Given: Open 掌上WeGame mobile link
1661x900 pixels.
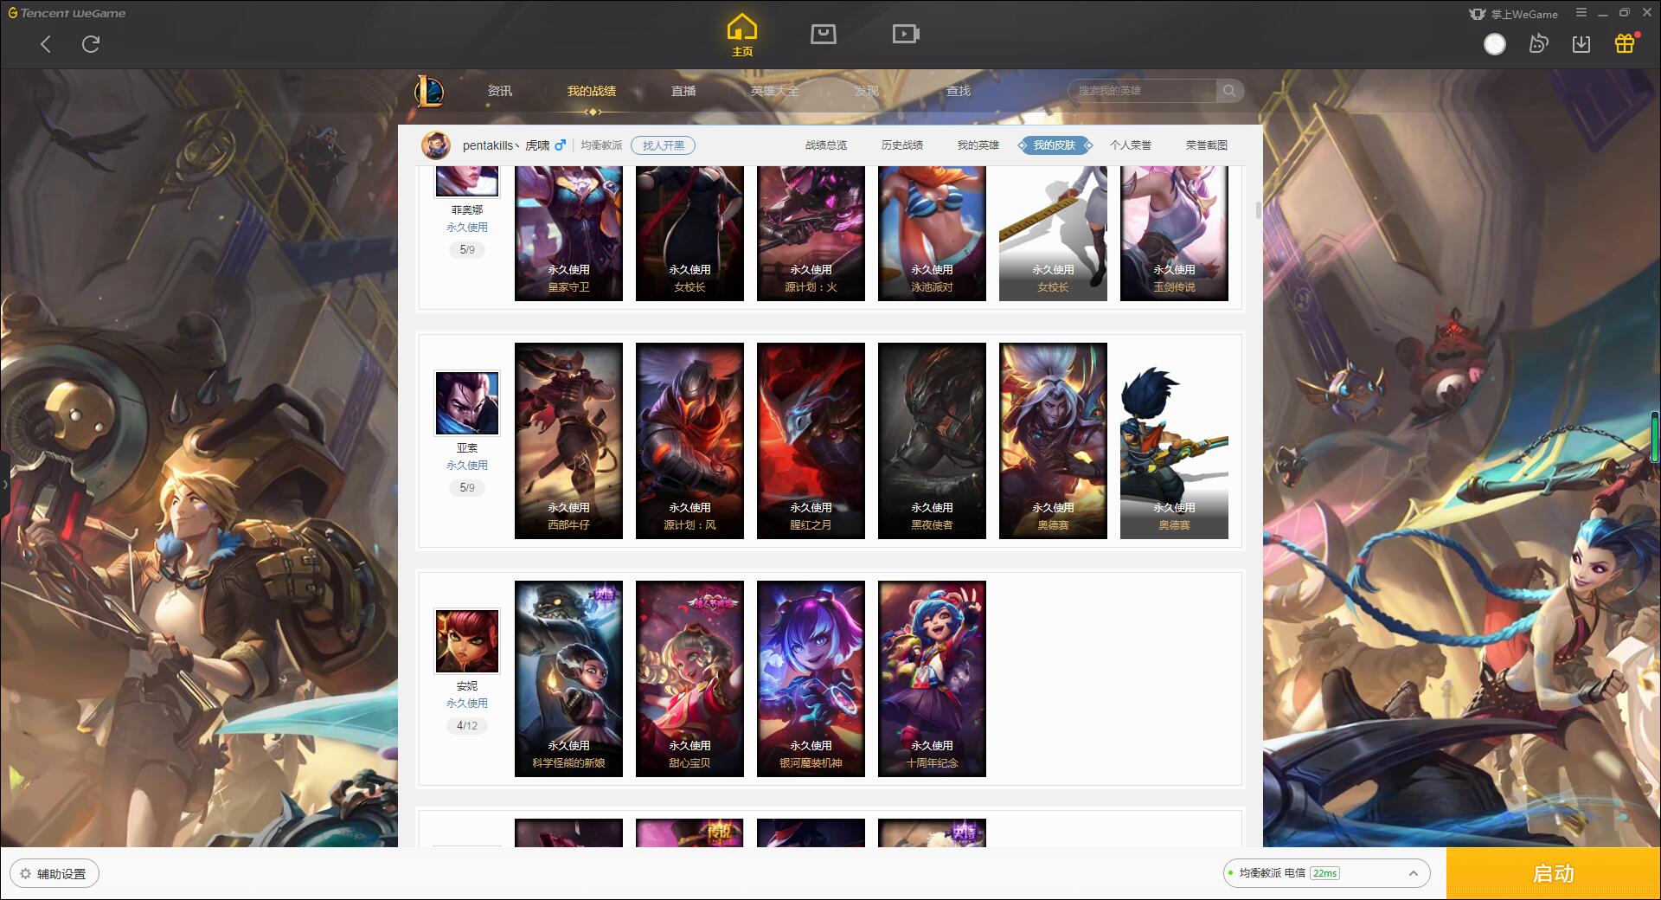Looking at the screenshot, I should (x=1513, y=14).
